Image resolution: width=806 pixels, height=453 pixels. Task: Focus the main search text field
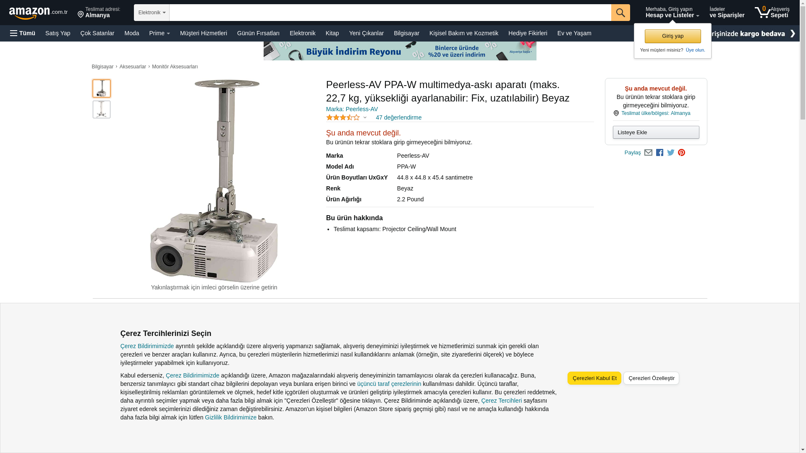[x=390, y=13]
